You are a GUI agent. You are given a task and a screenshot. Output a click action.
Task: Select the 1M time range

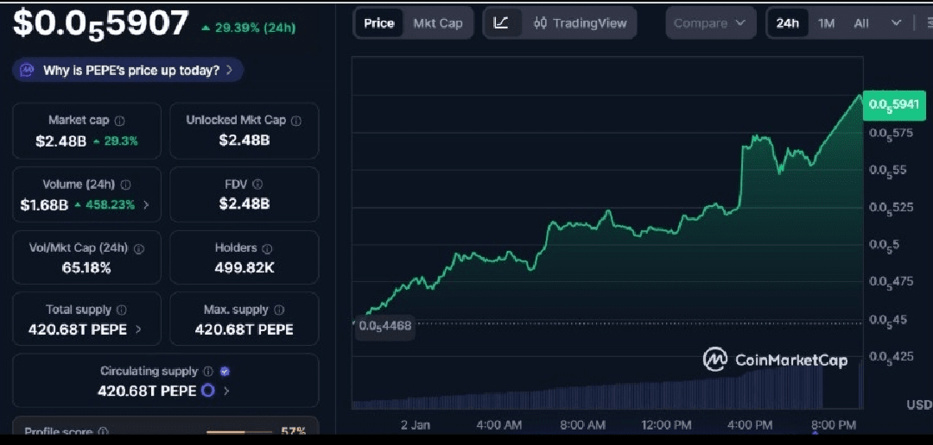click(826, 23)
